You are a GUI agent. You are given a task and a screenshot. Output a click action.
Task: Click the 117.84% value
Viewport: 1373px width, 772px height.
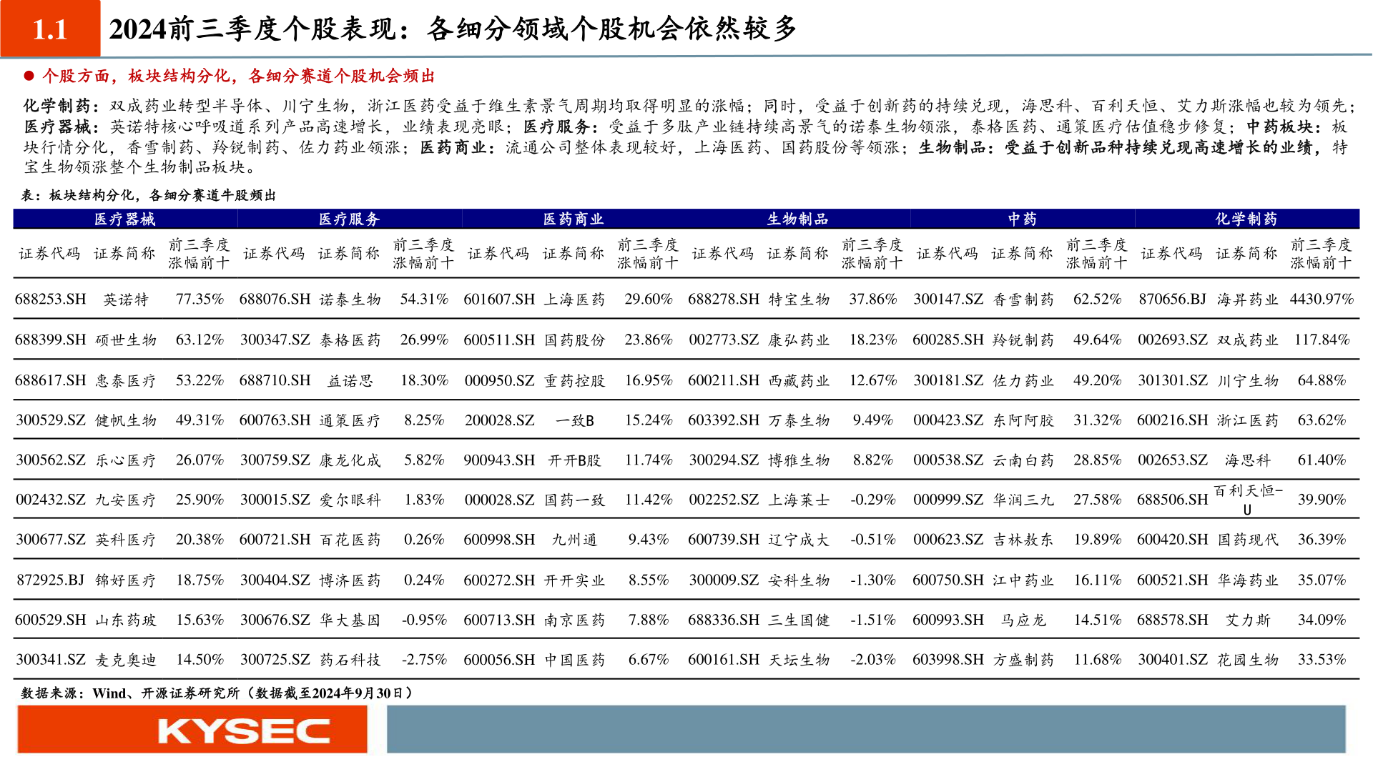pyautogui.click(x=1322, y=340)
